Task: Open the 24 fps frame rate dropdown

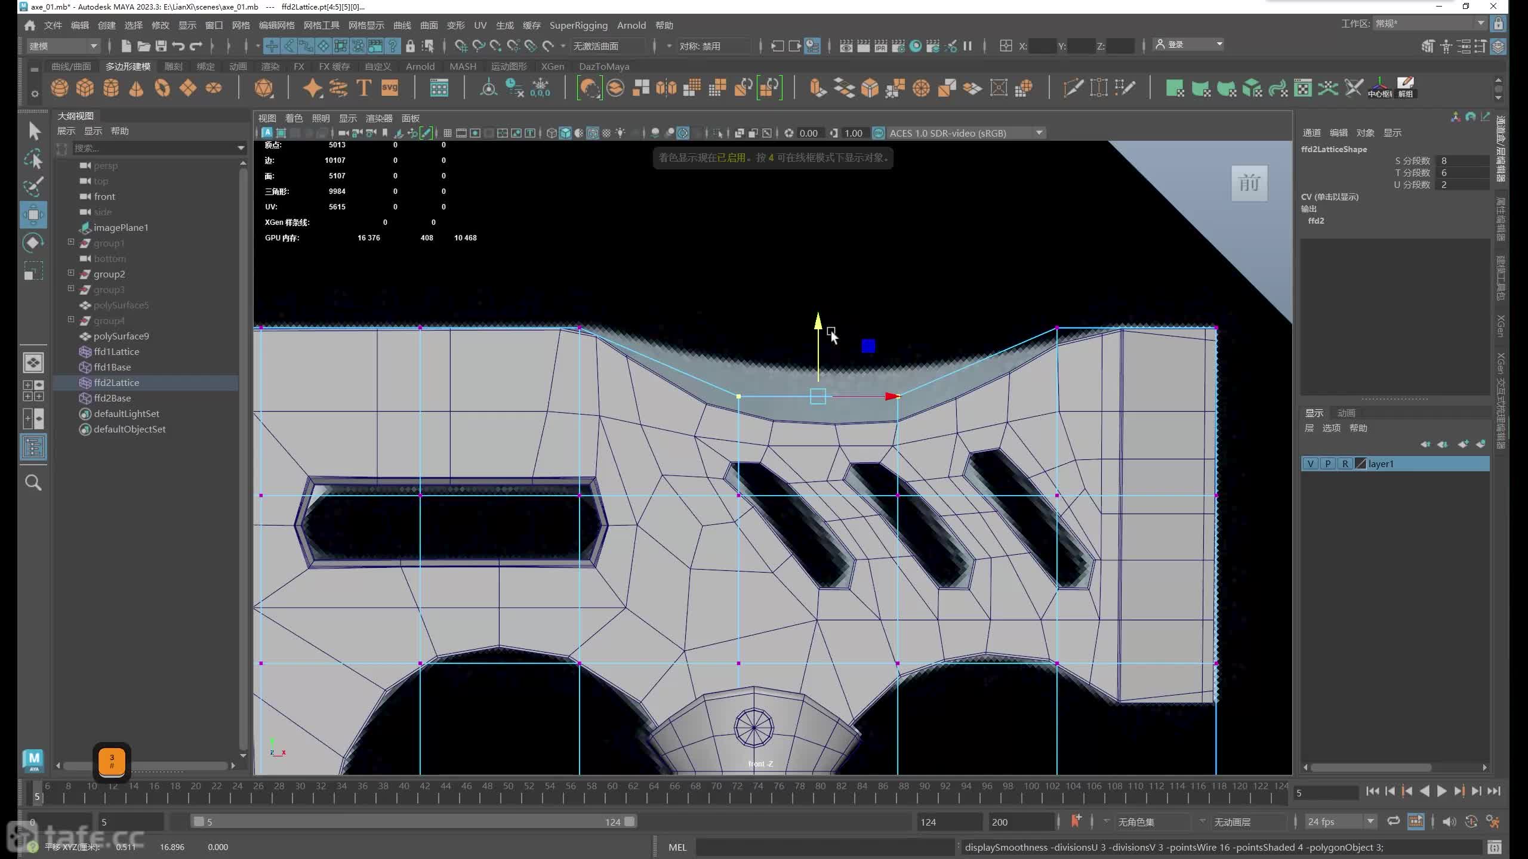Action: click(x=1341, y=821)
